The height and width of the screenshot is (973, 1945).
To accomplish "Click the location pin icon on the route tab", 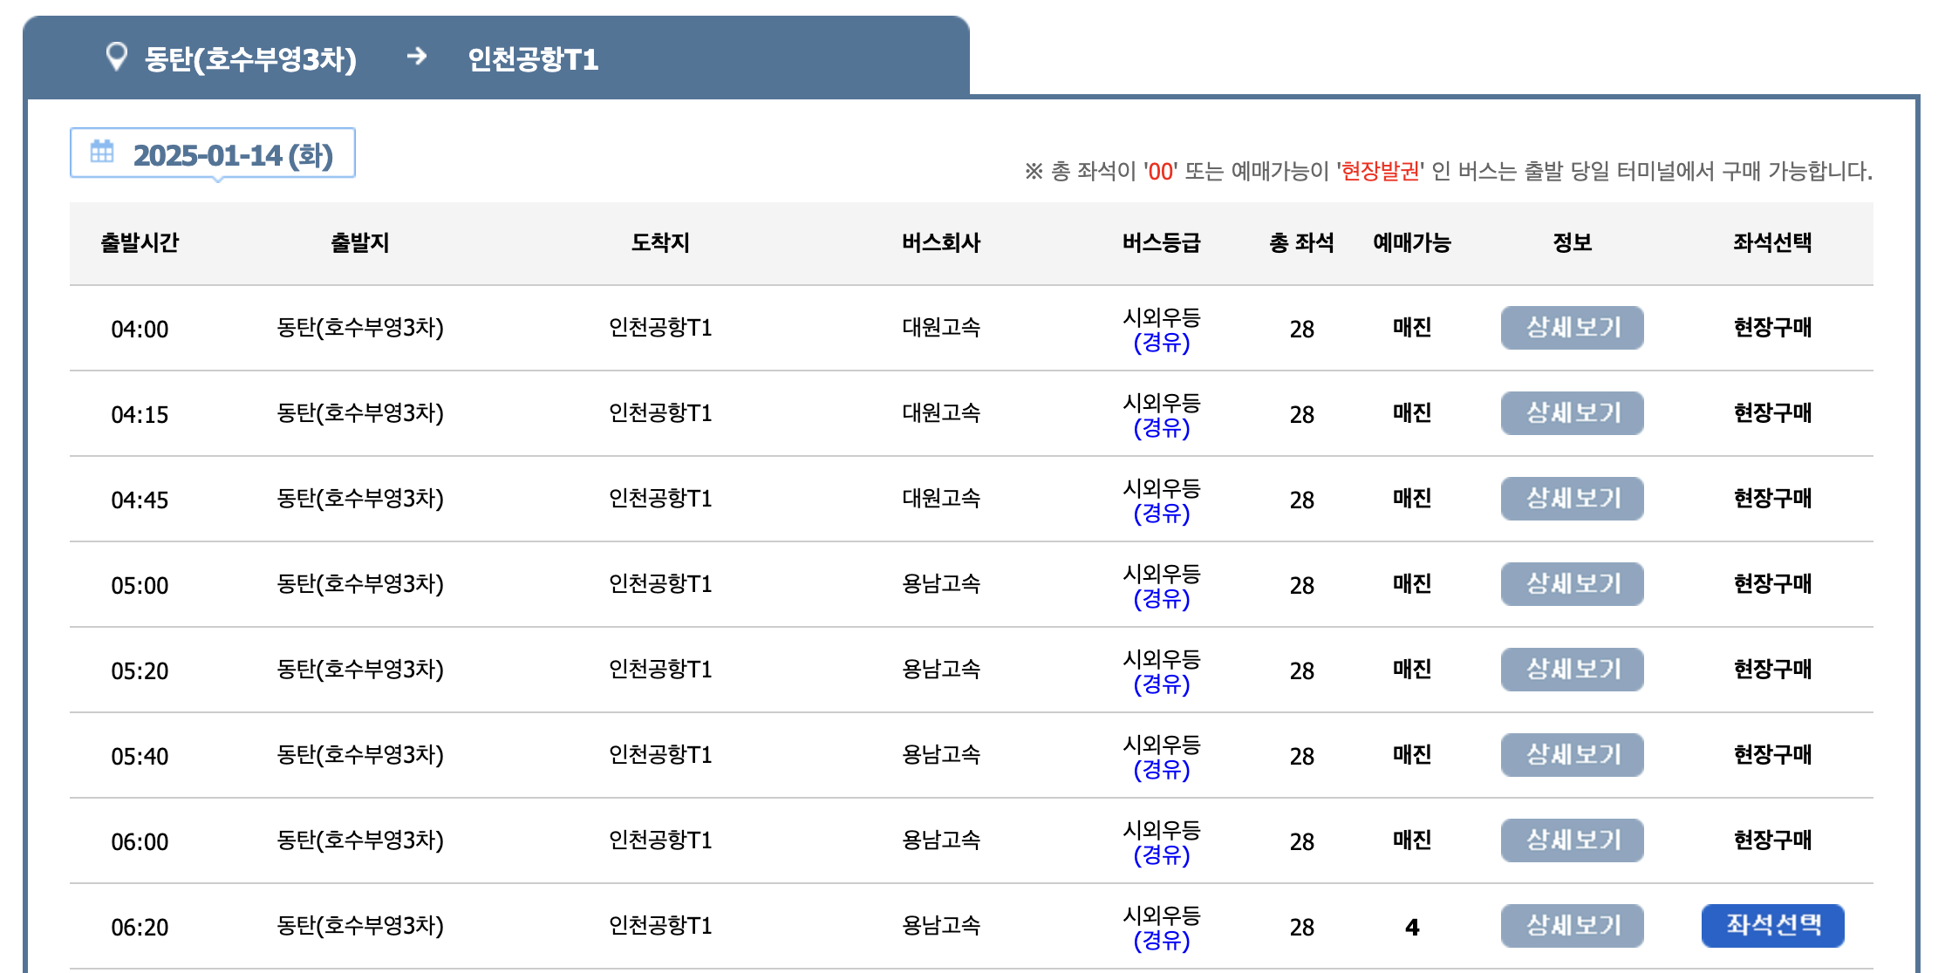I will click(118, 57).
